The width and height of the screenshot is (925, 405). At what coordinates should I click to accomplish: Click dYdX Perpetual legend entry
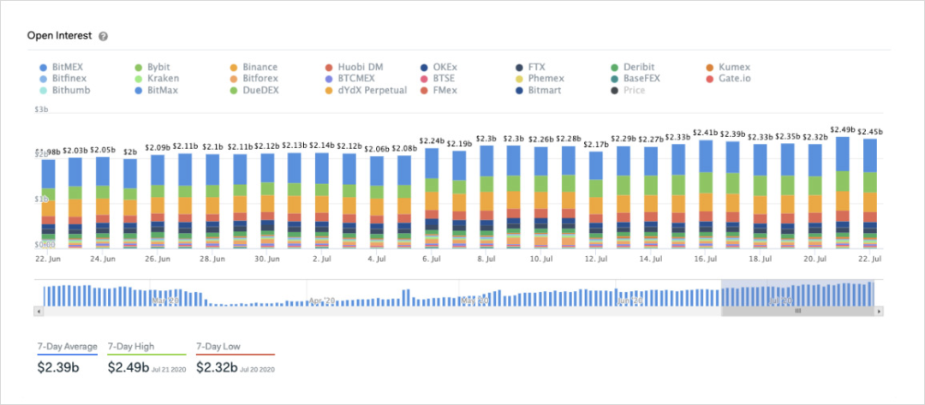pos(372,90)
